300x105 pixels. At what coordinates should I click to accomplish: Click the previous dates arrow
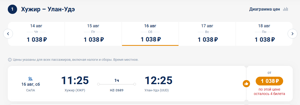click(8, 34)
